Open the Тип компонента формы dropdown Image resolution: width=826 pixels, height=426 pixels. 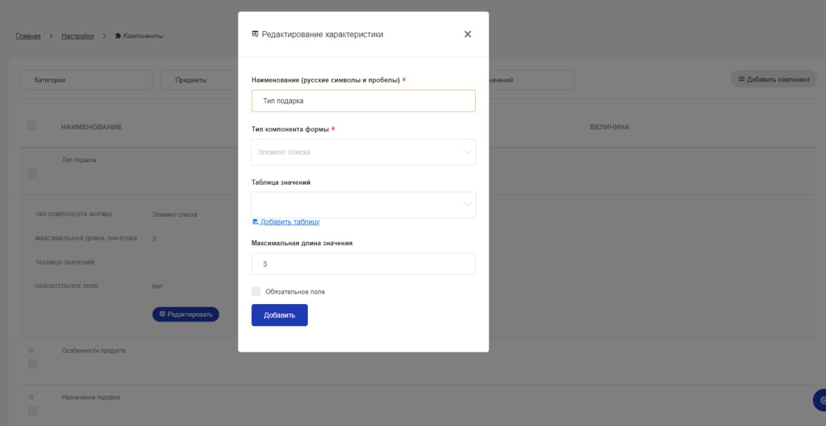[x=363, y=152]
